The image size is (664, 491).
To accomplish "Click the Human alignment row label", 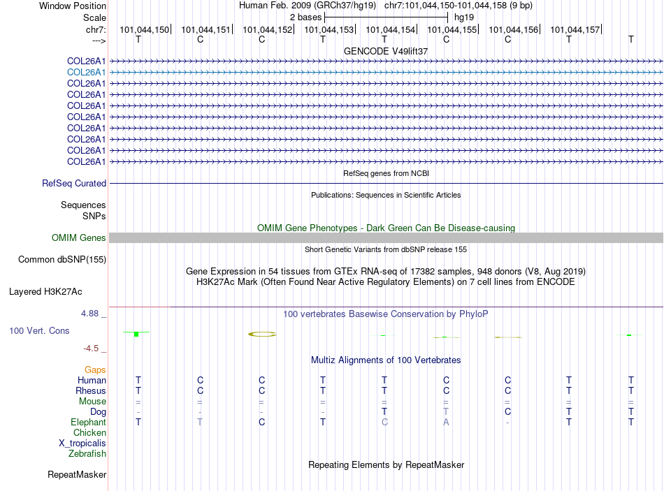I will click(92, 381).
